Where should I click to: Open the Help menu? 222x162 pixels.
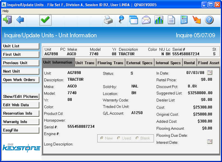click(x=6, y=11)
